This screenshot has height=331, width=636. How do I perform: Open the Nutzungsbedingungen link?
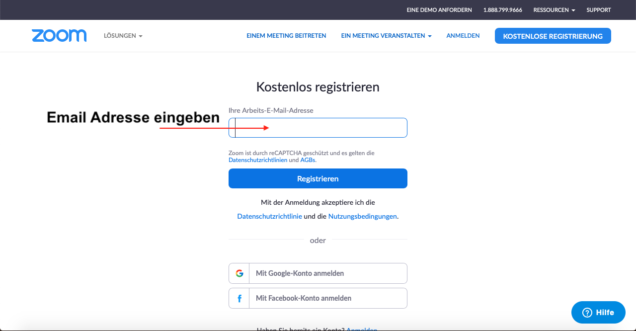tap(362, 216)
